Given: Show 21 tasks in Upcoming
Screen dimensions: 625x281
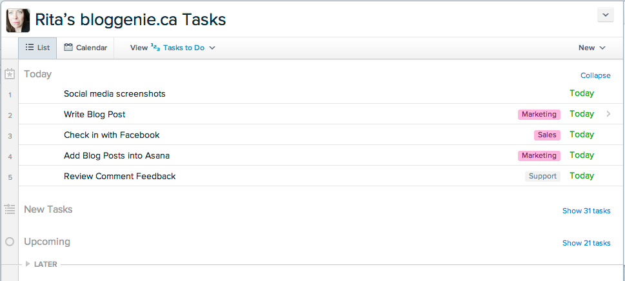Looking at the screenshot, I should (586, 243).
